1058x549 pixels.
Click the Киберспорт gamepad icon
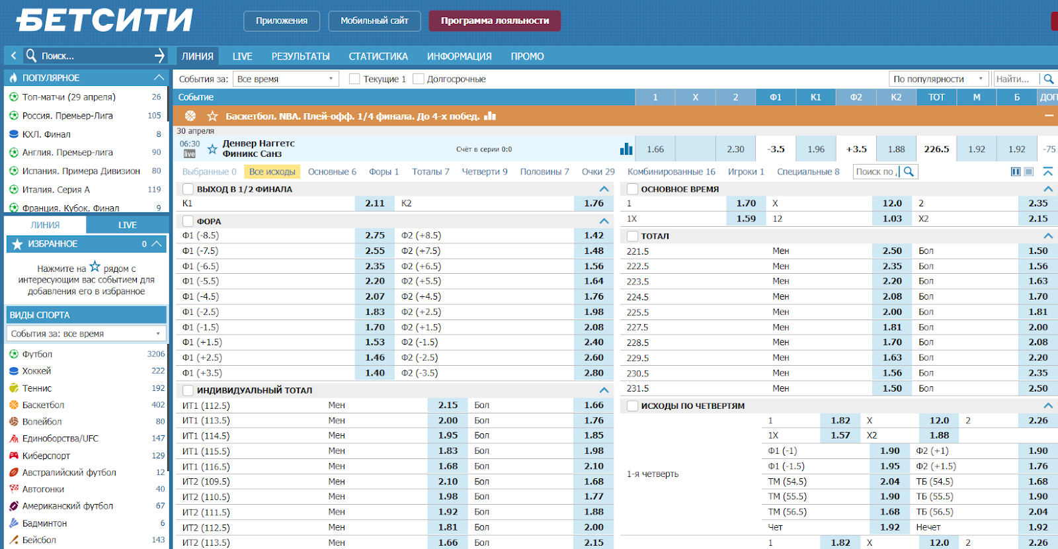14,455
